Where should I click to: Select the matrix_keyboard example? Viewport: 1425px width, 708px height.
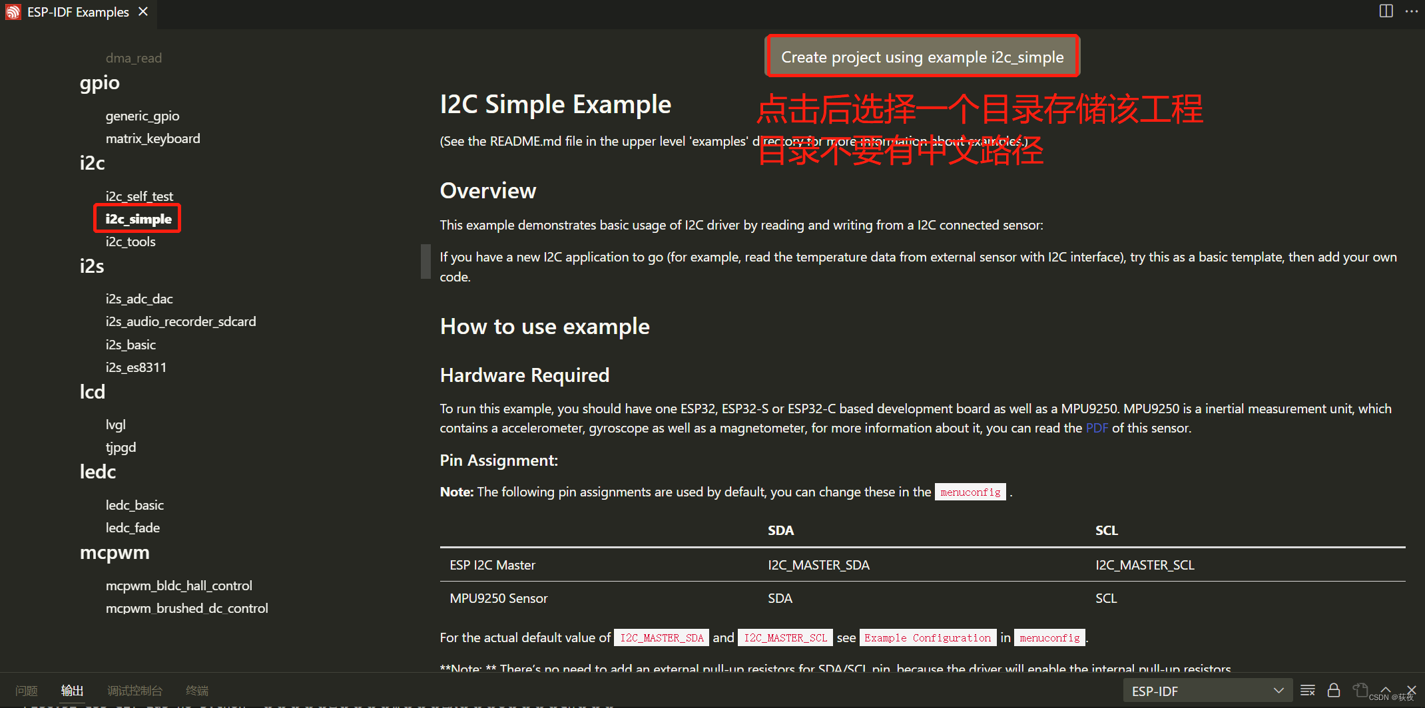152,138
